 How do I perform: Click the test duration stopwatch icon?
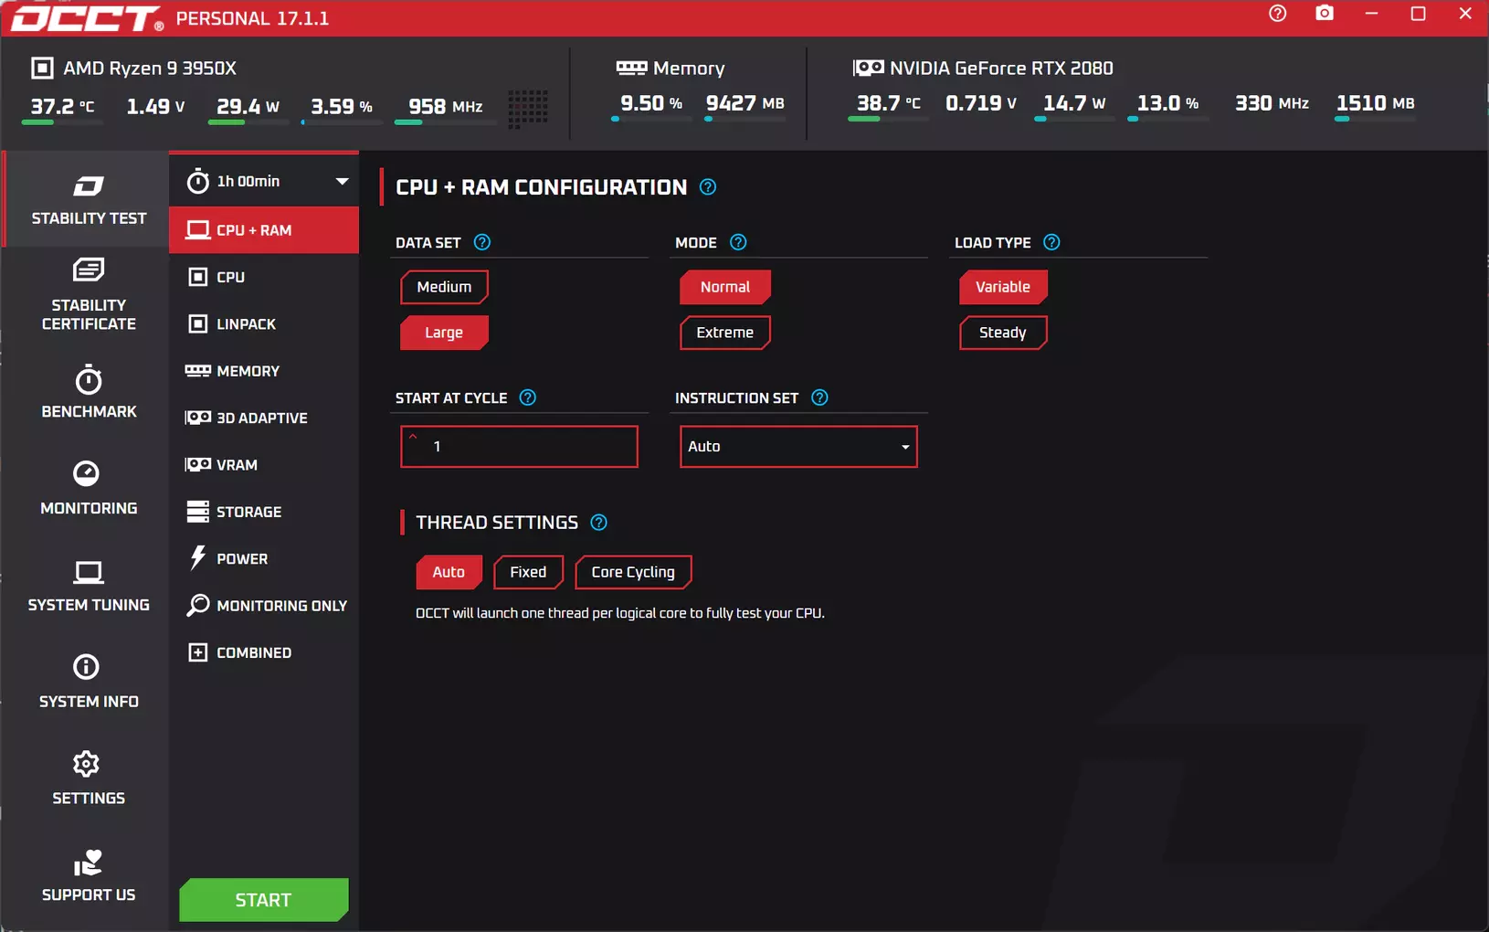point(197,181)
